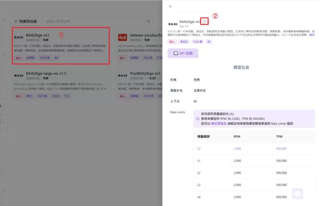Click 2,000 RPM value in L4 row
Viewport: 319px width, 206px height.
click(x=237, y=197)
